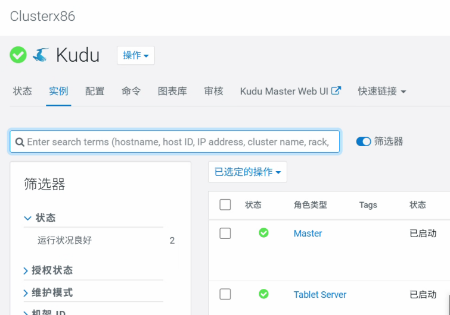Expand the 维护模式 filter section
Image resolution: width=450 pixels, height=315 pixels.
point(48,292)
